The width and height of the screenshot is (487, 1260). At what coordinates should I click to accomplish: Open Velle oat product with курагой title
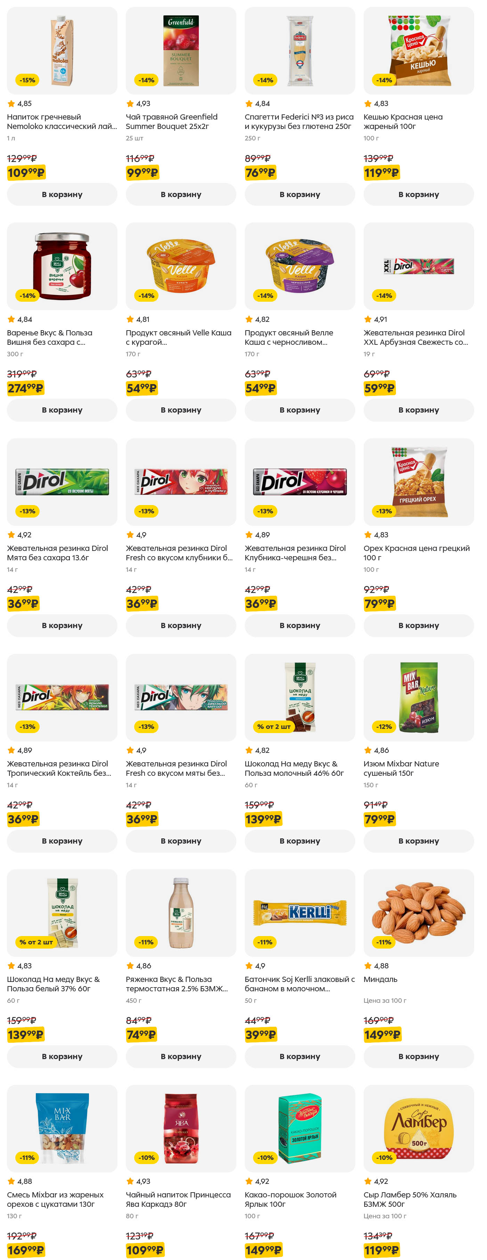[178, 337]
